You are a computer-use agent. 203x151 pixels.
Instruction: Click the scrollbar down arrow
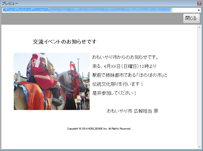(x=200, y=147)
